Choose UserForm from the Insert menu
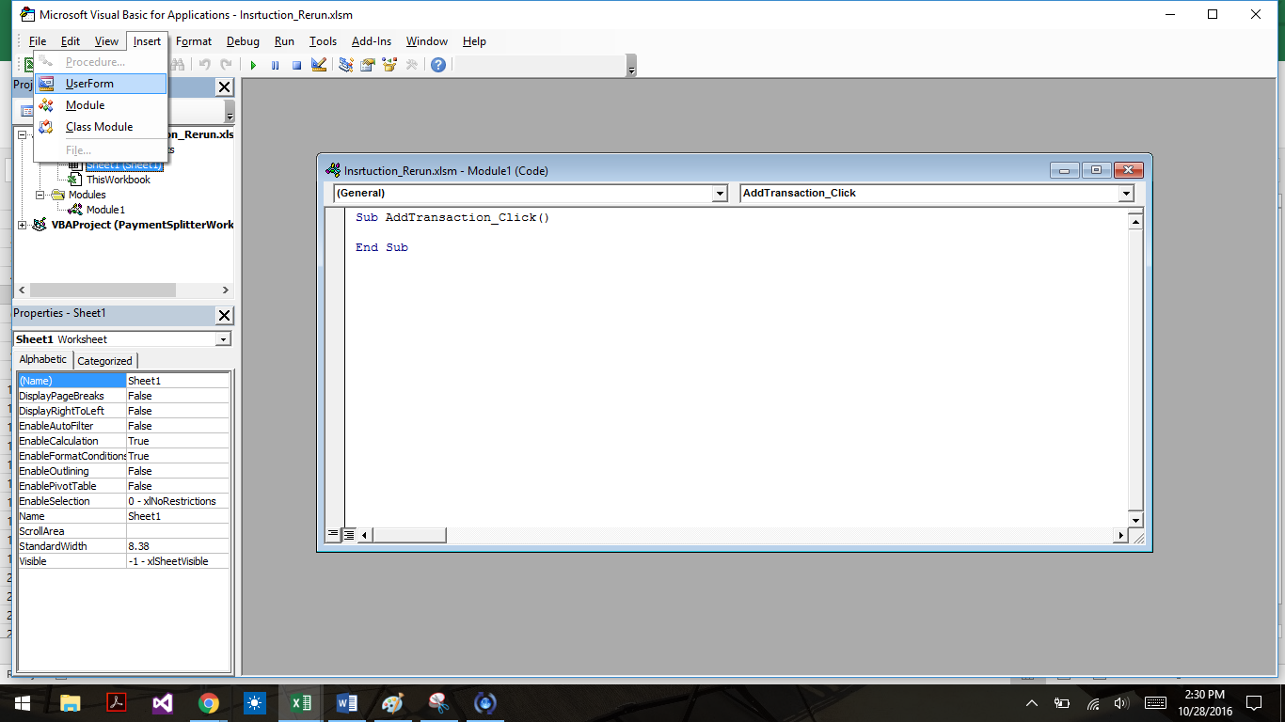The width and height of the screenshot is (1285, 722). [x=101, y=84]
